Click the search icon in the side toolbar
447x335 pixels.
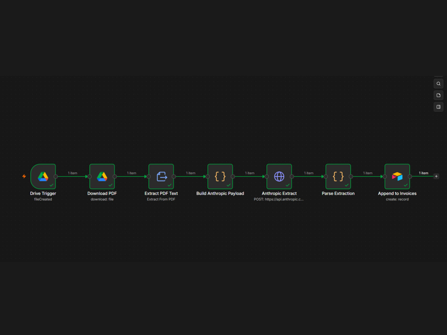pyautogui.click(x=439, y=84)
